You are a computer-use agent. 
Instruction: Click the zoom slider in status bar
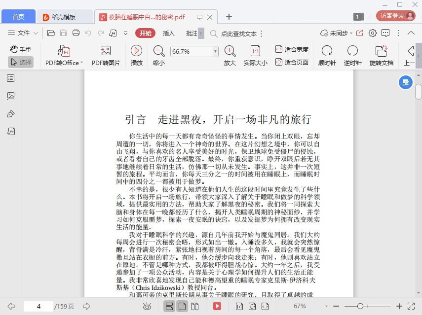pyautogui.click(x=361, y=306)
